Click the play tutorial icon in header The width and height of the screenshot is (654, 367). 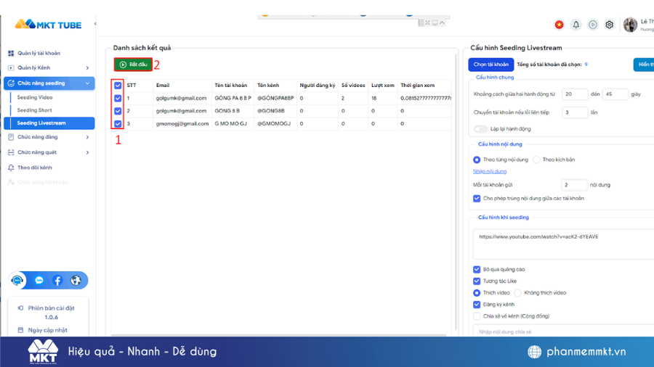(593, 25)
